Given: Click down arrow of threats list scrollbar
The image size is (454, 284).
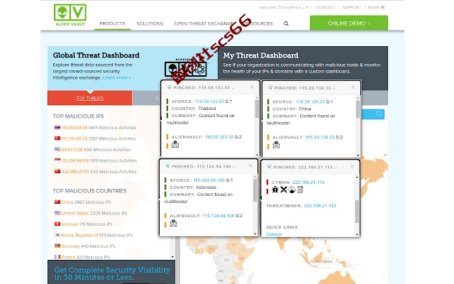Looking at the screenshot, I should pyautogui.click(x=172, y=257).
